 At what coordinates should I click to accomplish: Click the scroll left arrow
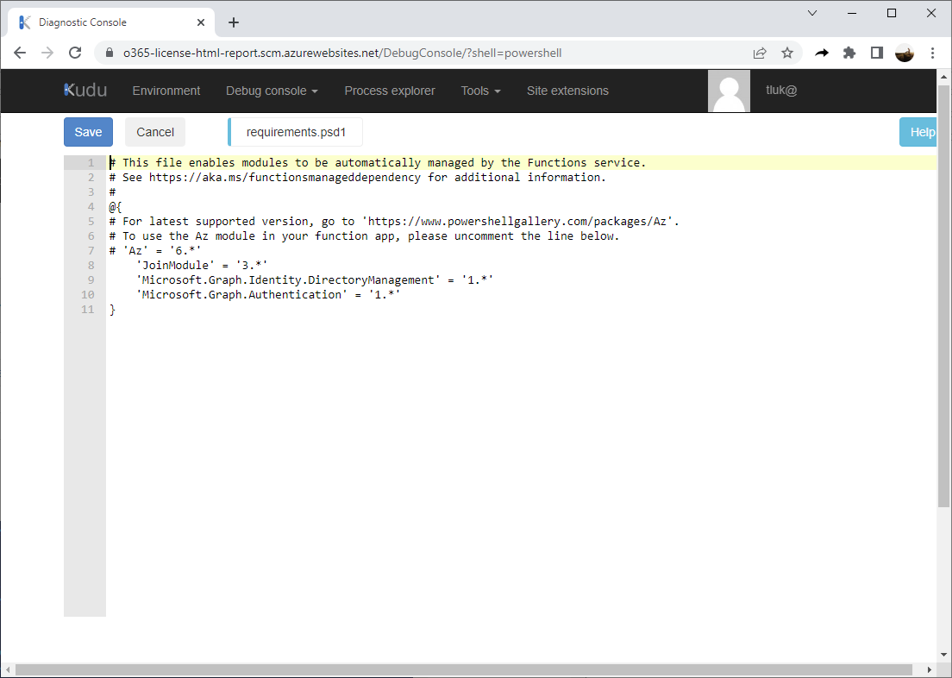pyautogui.click(x=7, y=669)
